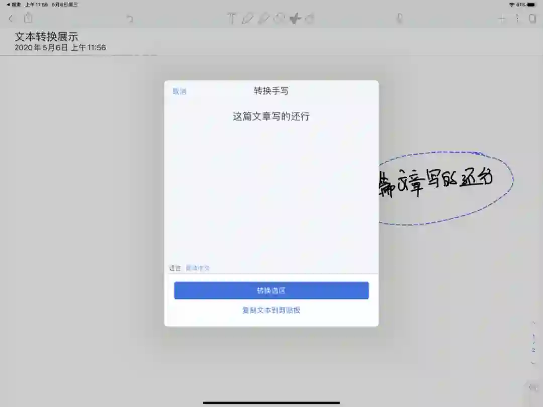Open the page view icon at the toolbar's right end
This screenshot has height=407, width=543.
532,19
